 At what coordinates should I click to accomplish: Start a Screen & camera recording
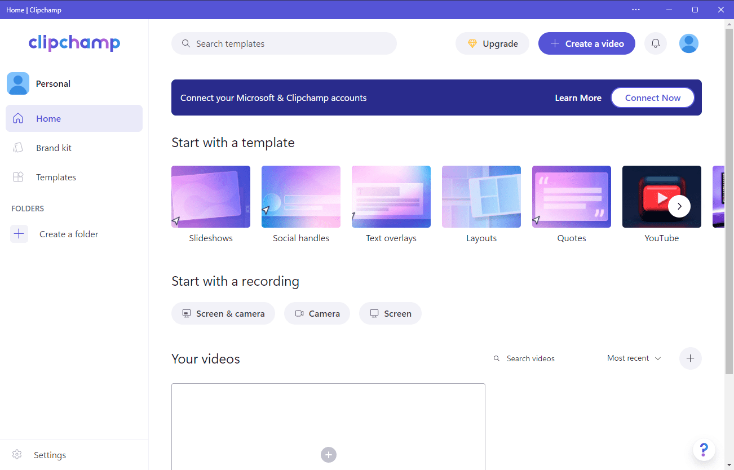pyautogui.click(x=223, y=313)
